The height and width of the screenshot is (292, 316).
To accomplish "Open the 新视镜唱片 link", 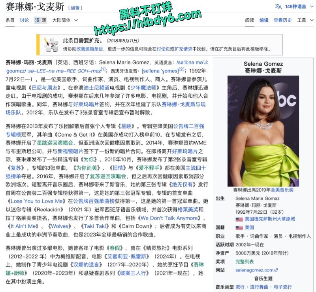I will pyautogui.click(x=70, y=151).
